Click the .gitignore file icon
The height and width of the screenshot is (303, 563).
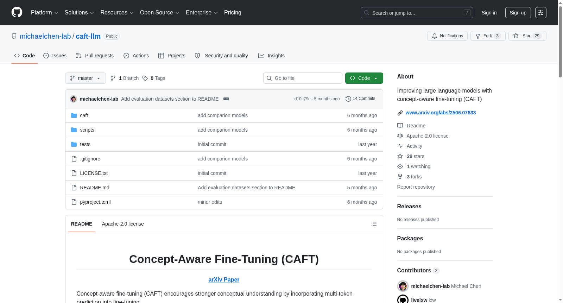click(74, 159)
